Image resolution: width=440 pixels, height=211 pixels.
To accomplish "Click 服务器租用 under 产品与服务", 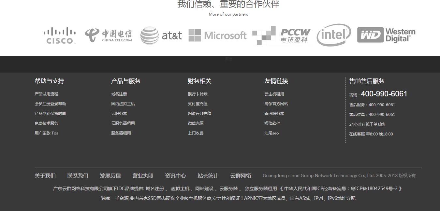I will coord(121,133).
